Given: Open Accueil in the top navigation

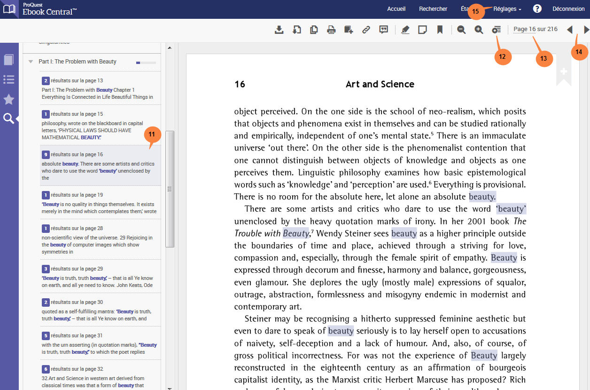Looking at the screenshot, I should point(396,9).
